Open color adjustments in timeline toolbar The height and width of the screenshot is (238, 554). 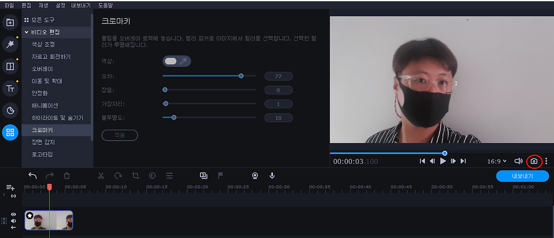click(152, 176)
